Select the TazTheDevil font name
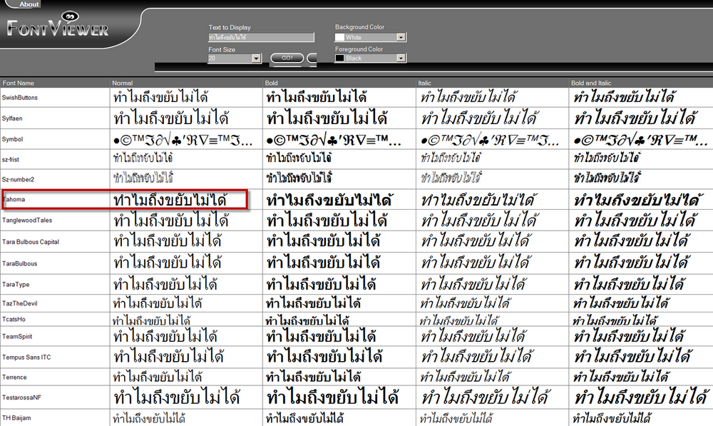This screenshot has width=713, height=426. [x=19, y=303]
